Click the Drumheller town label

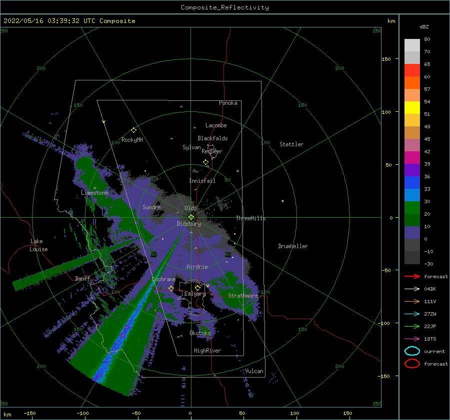(293, 246)
